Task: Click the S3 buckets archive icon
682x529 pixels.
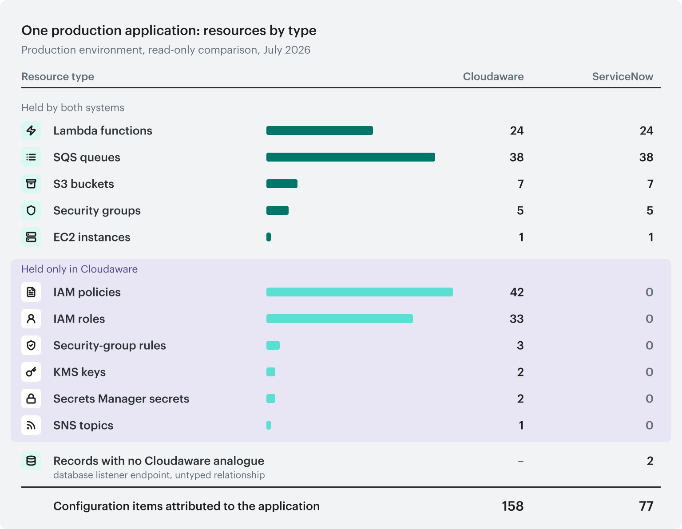Action: [x=31, y=184]
